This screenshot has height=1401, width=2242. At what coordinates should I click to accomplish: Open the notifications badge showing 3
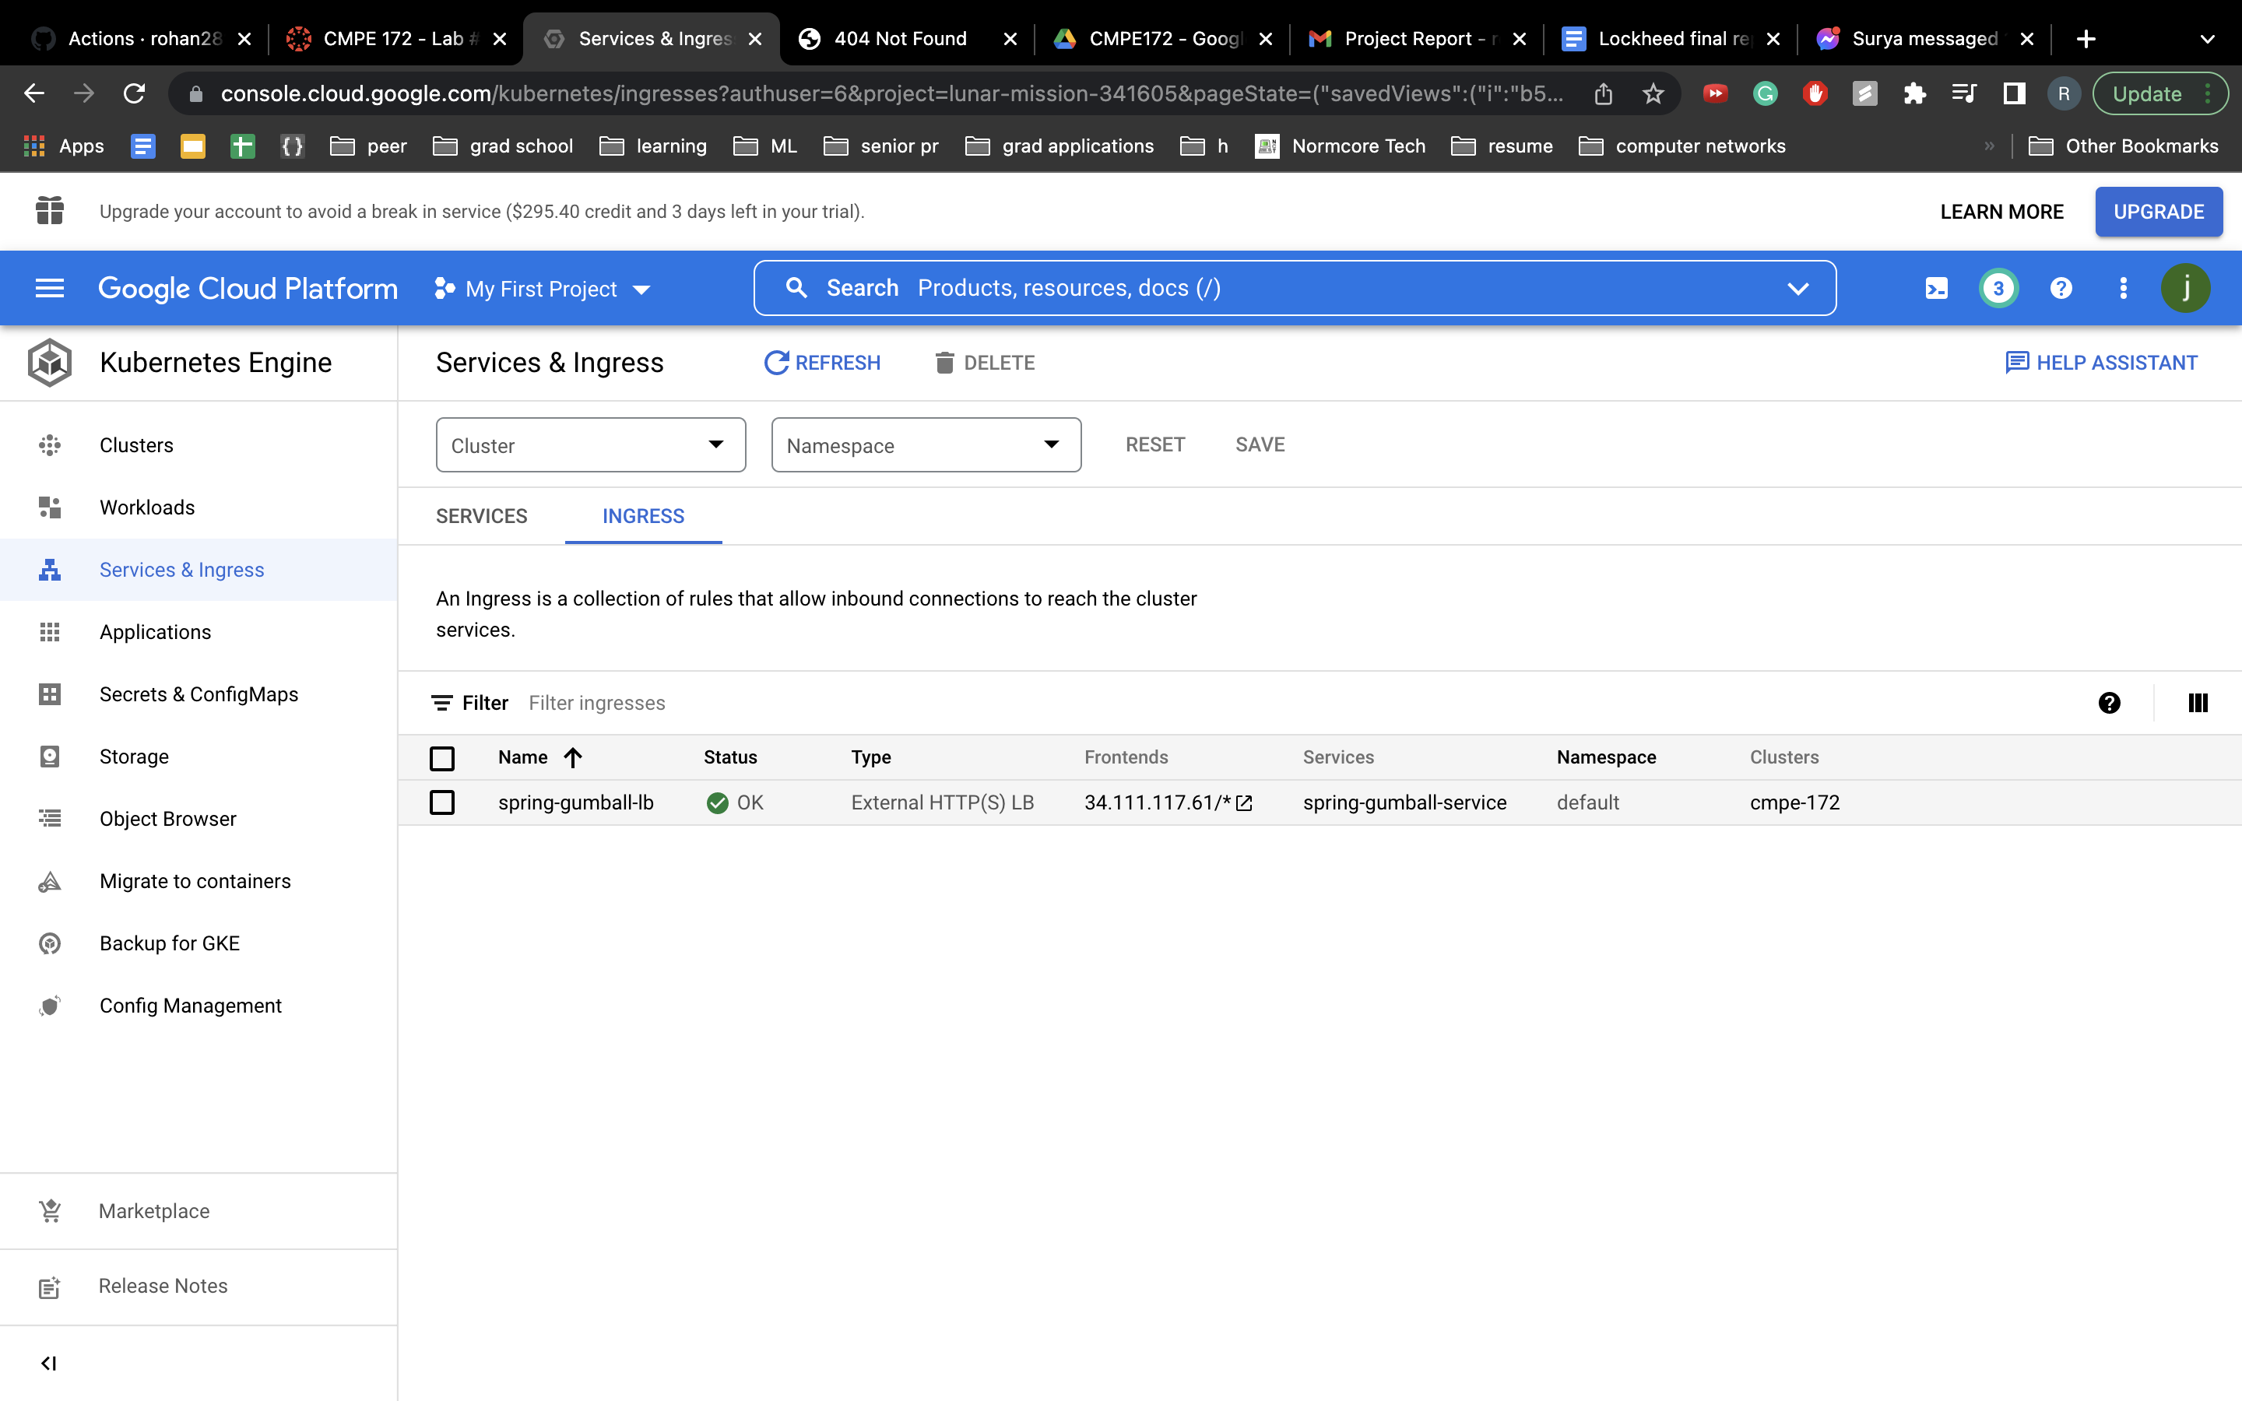tap(1998, 288)
